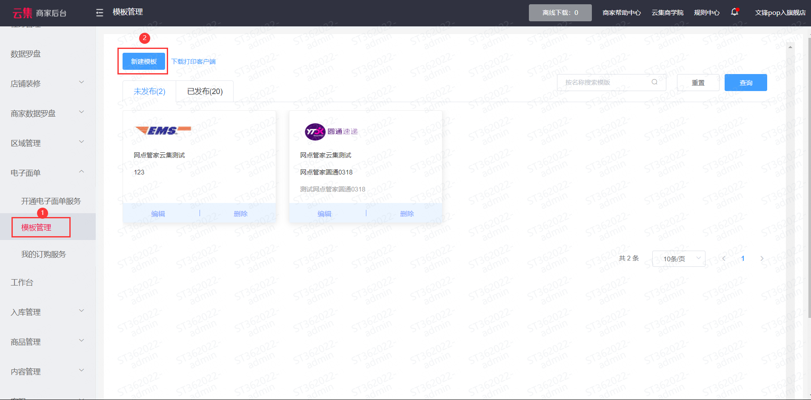This screenshot has width=811, height=400.
Task: Click the 圆通速递 courier logo
Action: [x=331, y=131]
